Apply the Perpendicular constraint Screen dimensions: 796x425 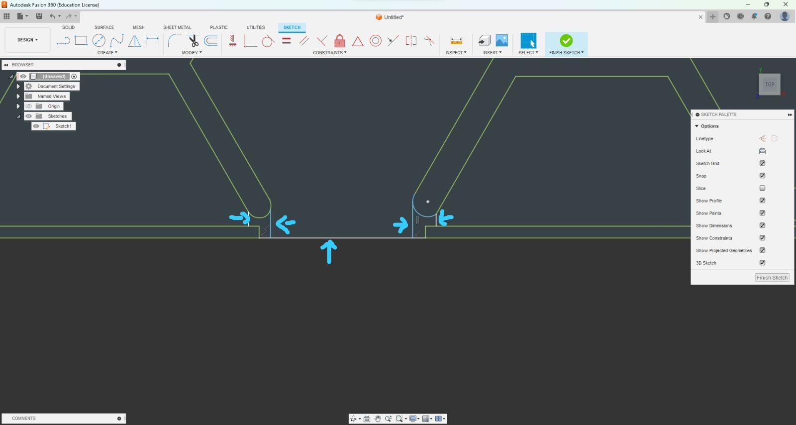coord(322,41)
